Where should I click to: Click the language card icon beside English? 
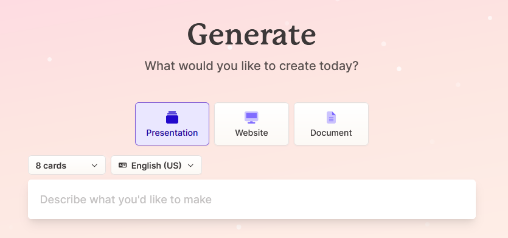coord(122,166)
